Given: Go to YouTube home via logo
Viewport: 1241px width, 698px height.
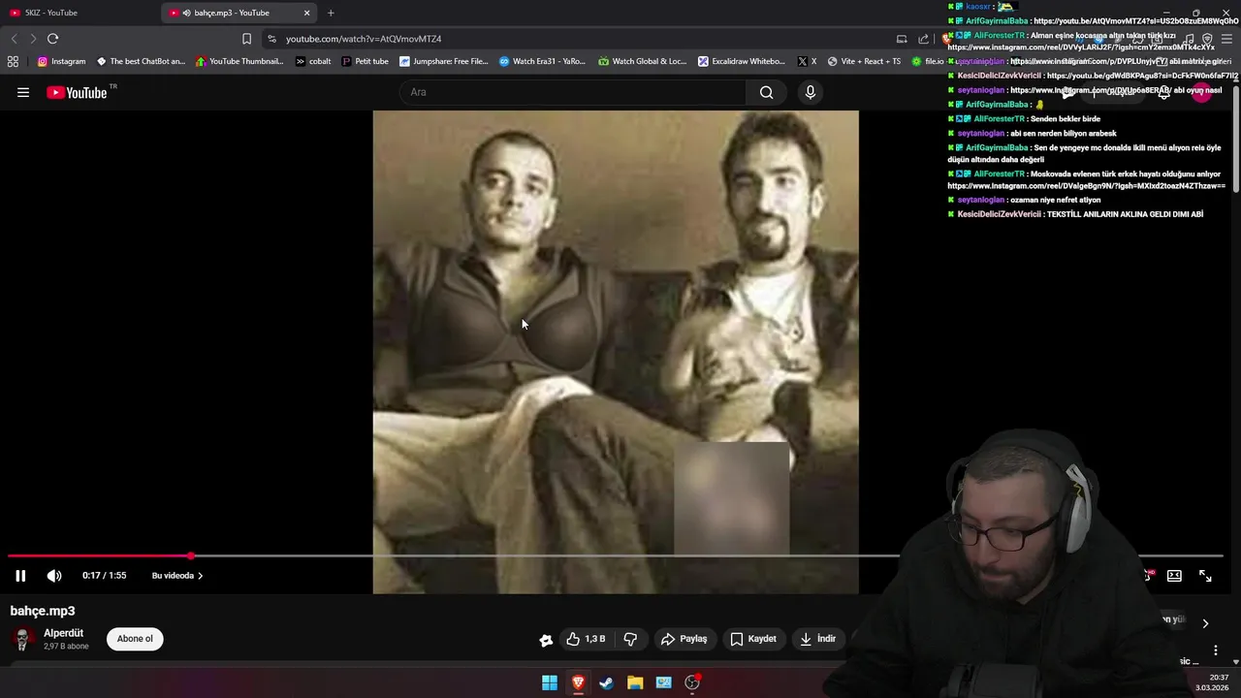Looking at the screenshot, I should pyautogui.click(x=78, y=92).
